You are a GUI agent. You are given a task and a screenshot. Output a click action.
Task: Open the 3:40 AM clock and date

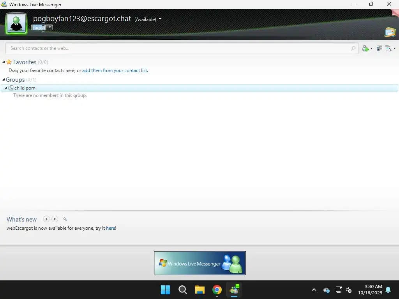tap(370, 290)
